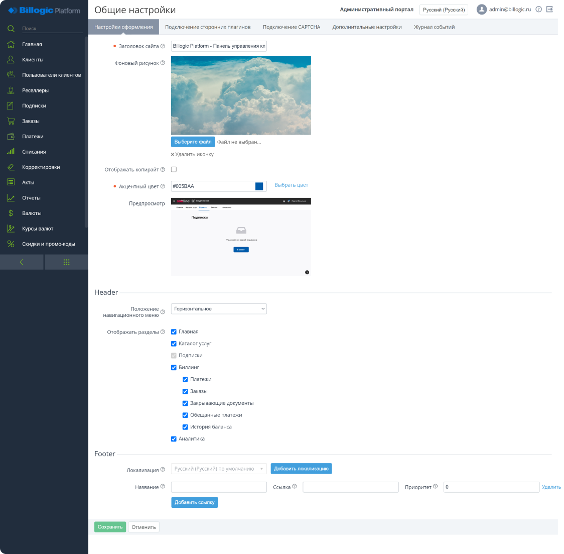Click the Сохранить button
The height and width of the screenshot is (554, 564).
click(110, 526)
